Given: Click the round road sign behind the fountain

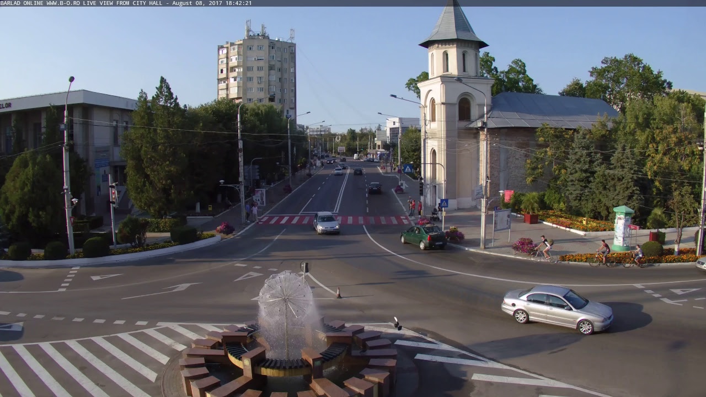Looking at the screenshot, I should 304,267.
